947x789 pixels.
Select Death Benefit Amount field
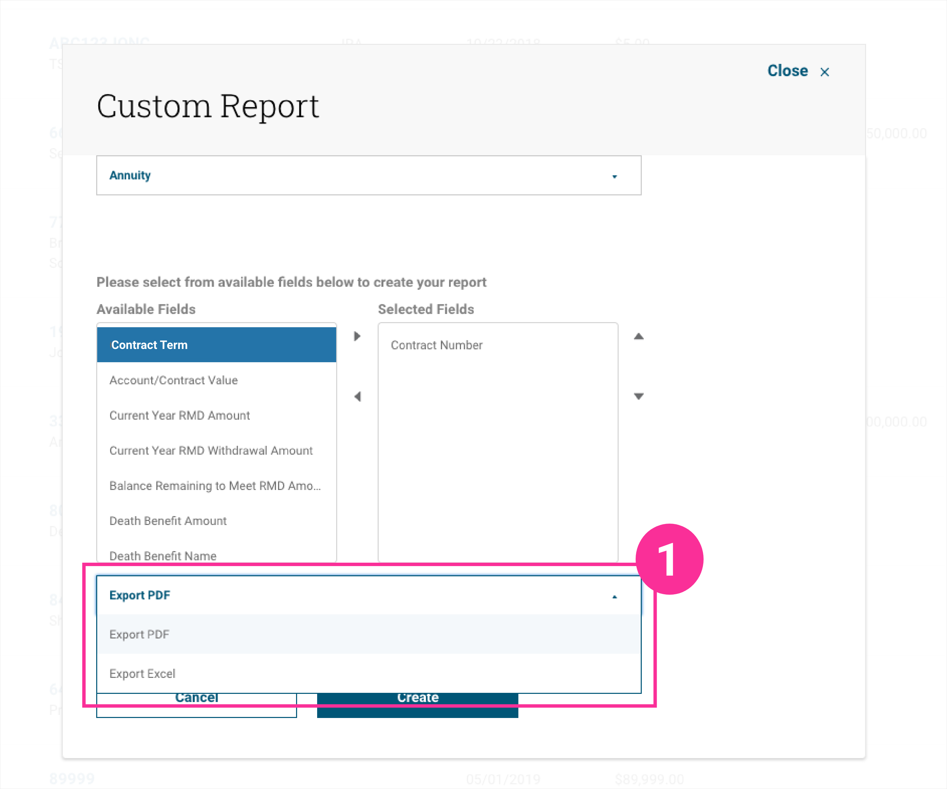(x=168, y=521)
